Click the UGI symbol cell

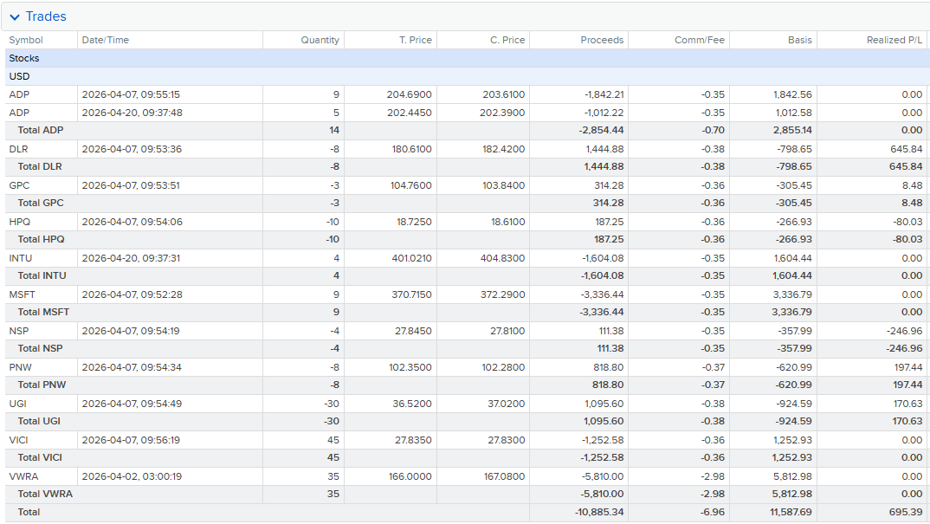pos(18,404)
